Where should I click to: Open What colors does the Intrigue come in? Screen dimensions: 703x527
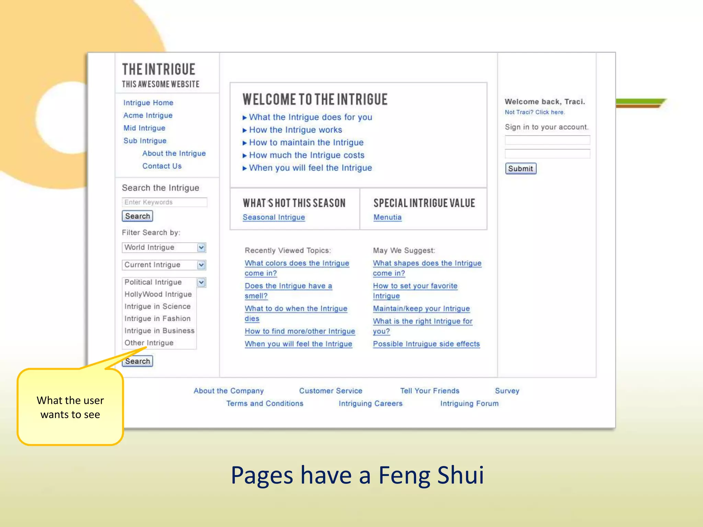point(297,268)
